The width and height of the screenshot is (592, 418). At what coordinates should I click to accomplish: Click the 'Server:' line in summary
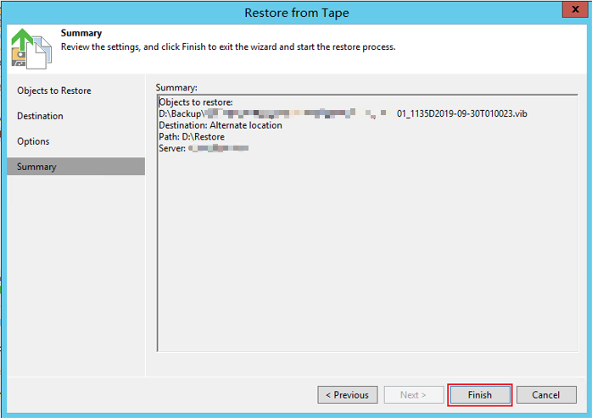click(204, 148)
